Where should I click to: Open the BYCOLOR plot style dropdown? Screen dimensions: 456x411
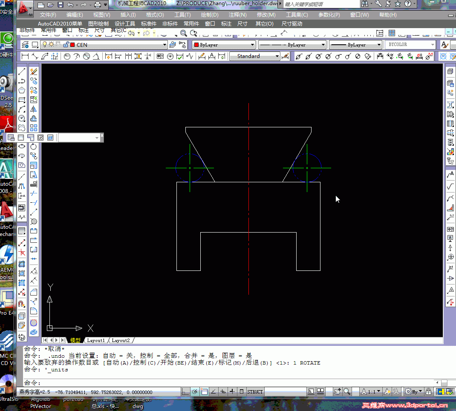[x=433, y=44]
